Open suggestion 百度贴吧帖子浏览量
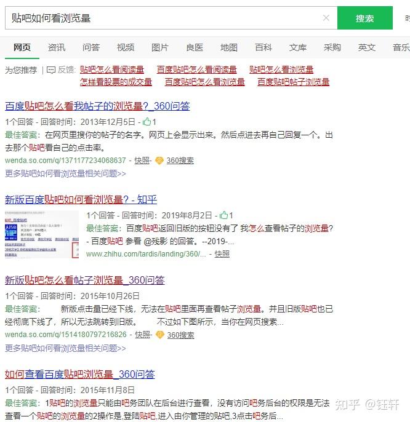410x422 pixels. coord(294,82)
